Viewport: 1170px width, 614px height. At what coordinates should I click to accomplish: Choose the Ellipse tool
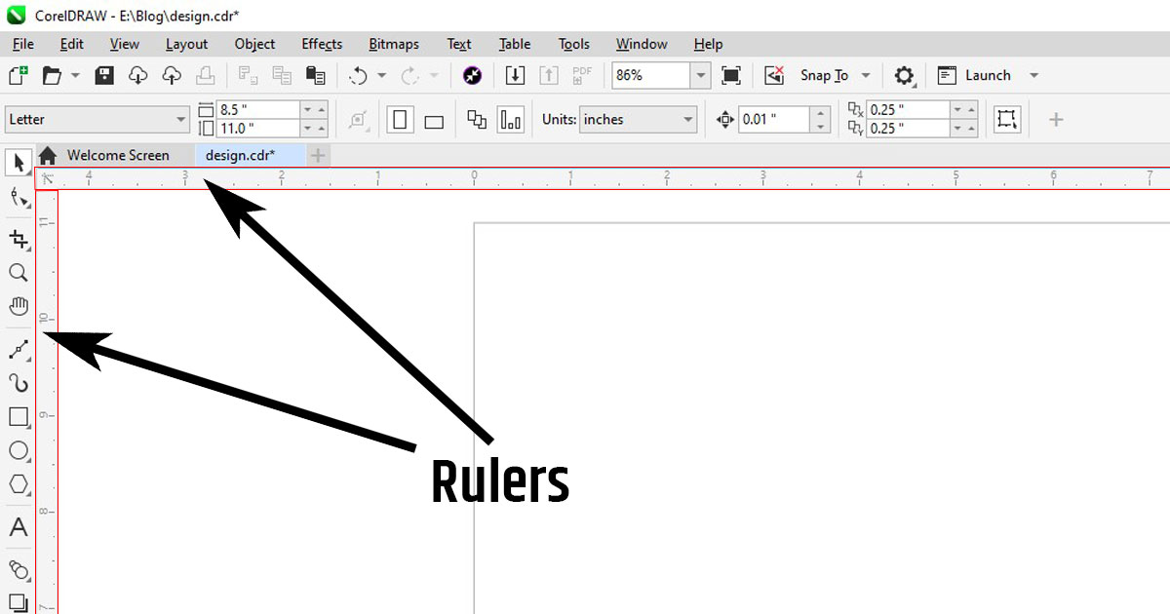[x=18, y=450]
